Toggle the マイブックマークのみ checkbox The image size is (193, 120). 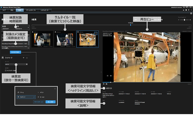6,70
